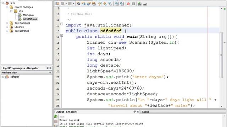Click the green status mark atop error stripe
Image resolution: width=227 pixels, height=127 pixels.
(x=225, y=9)
